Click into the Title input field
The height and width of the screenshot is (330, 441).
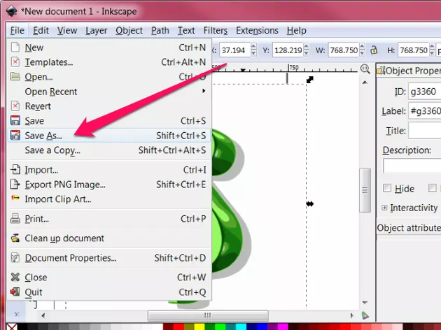point(424,131)
